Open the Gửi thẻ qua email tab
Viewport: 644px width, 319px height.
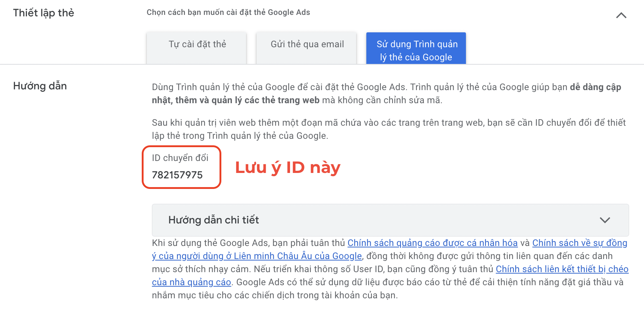coord(307,48)
